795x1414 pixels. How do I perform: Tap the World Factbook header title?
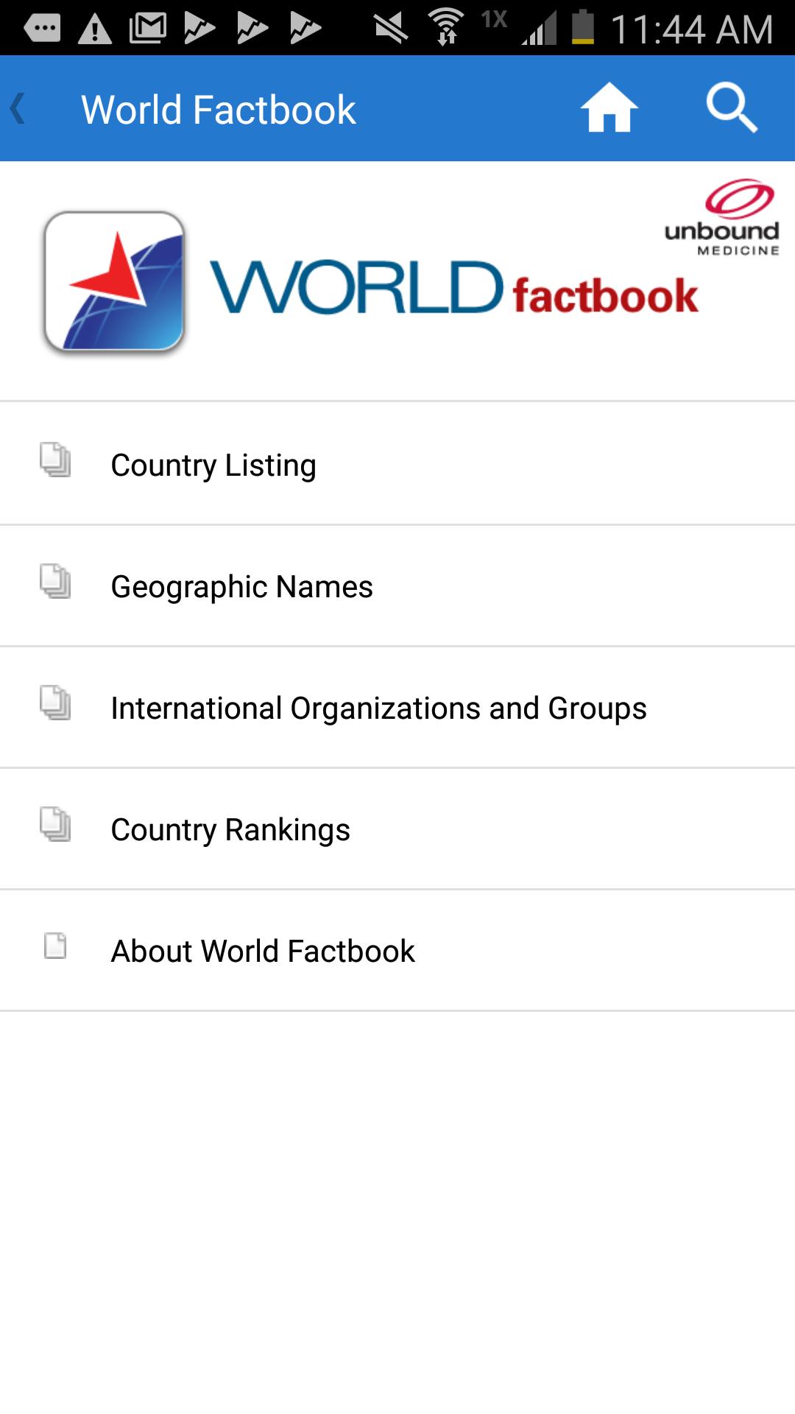(x=219, y=110)
